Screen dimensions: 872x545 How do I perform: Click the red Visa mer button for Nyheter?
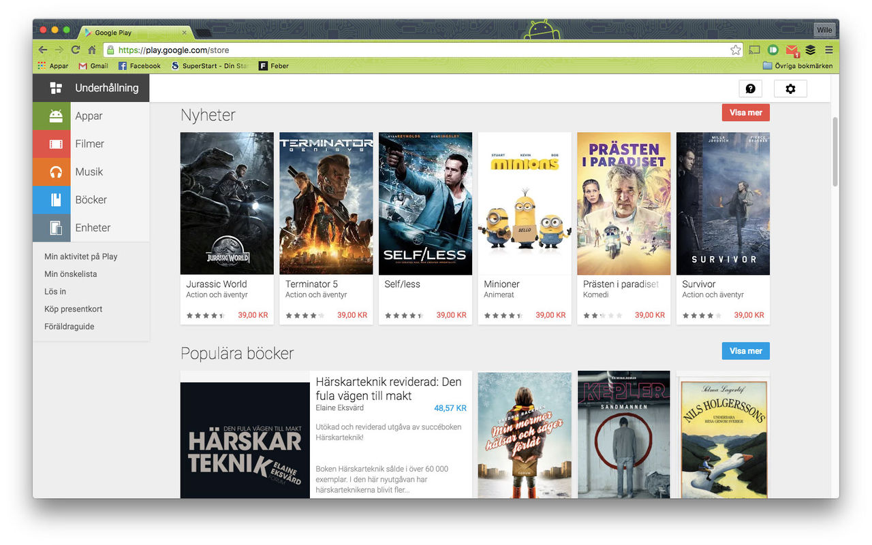point(746,113)
